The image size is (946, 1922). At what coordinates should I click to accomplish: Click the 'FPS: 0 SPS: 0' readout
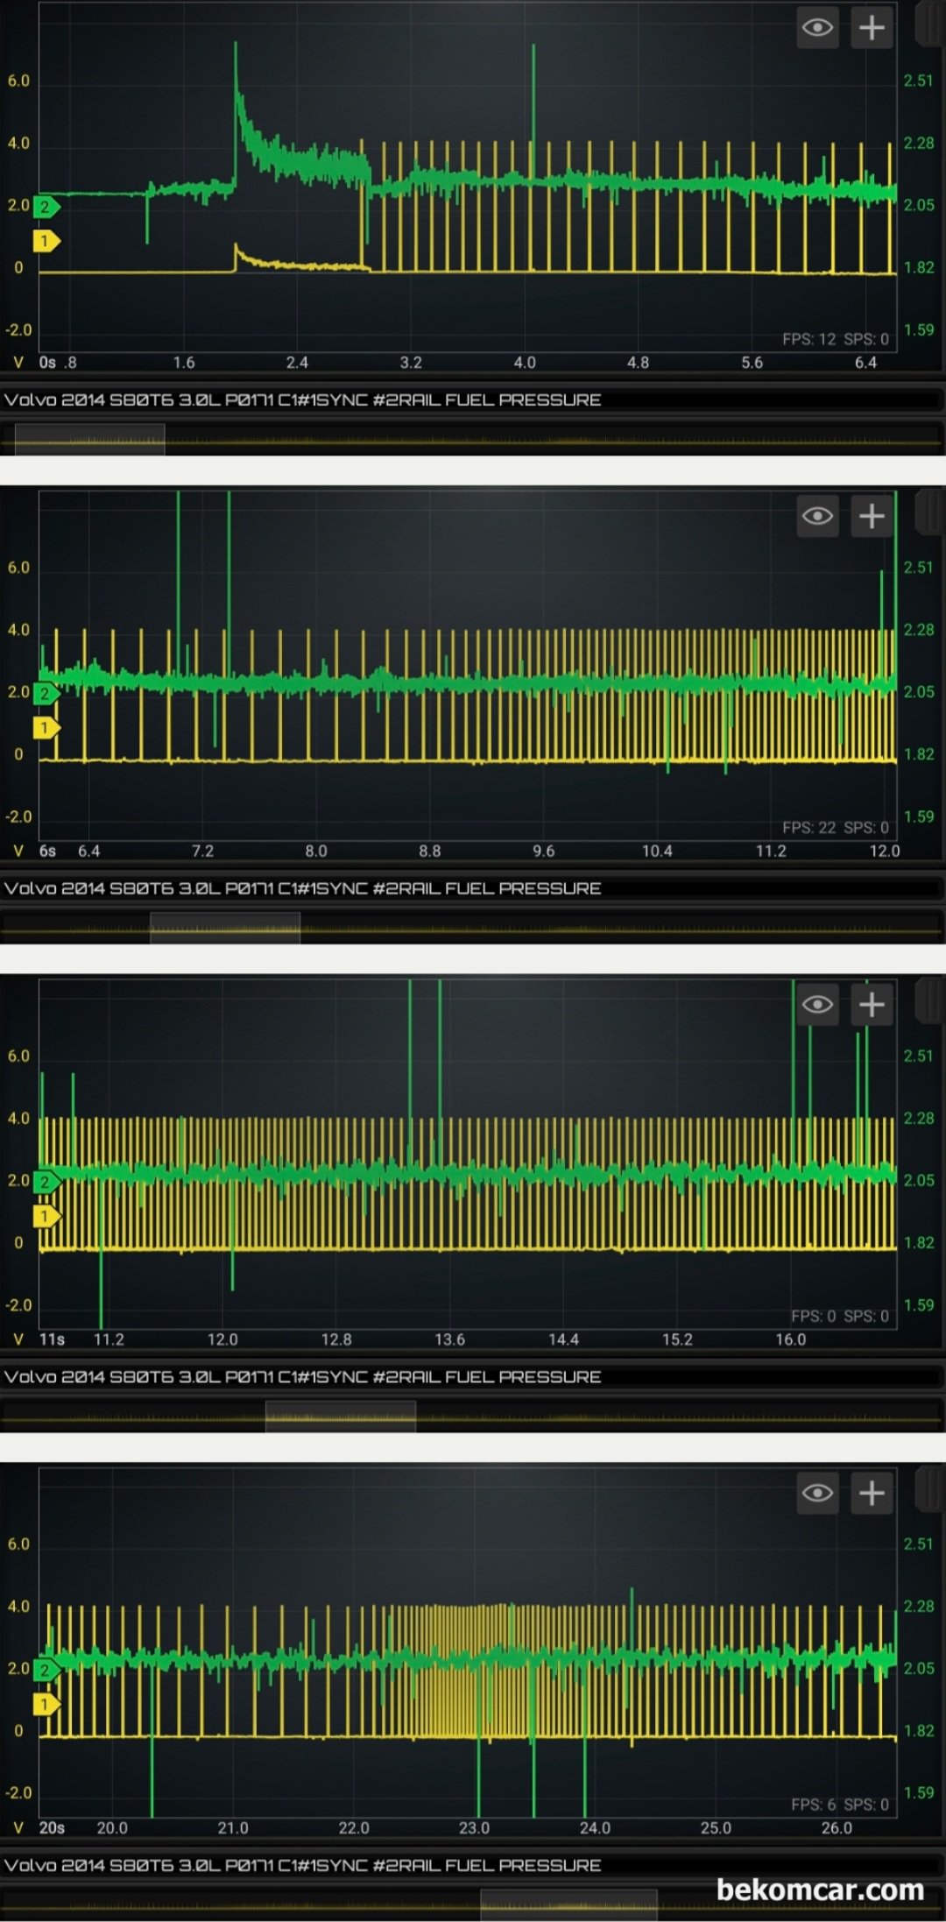tap(840, 1316)
